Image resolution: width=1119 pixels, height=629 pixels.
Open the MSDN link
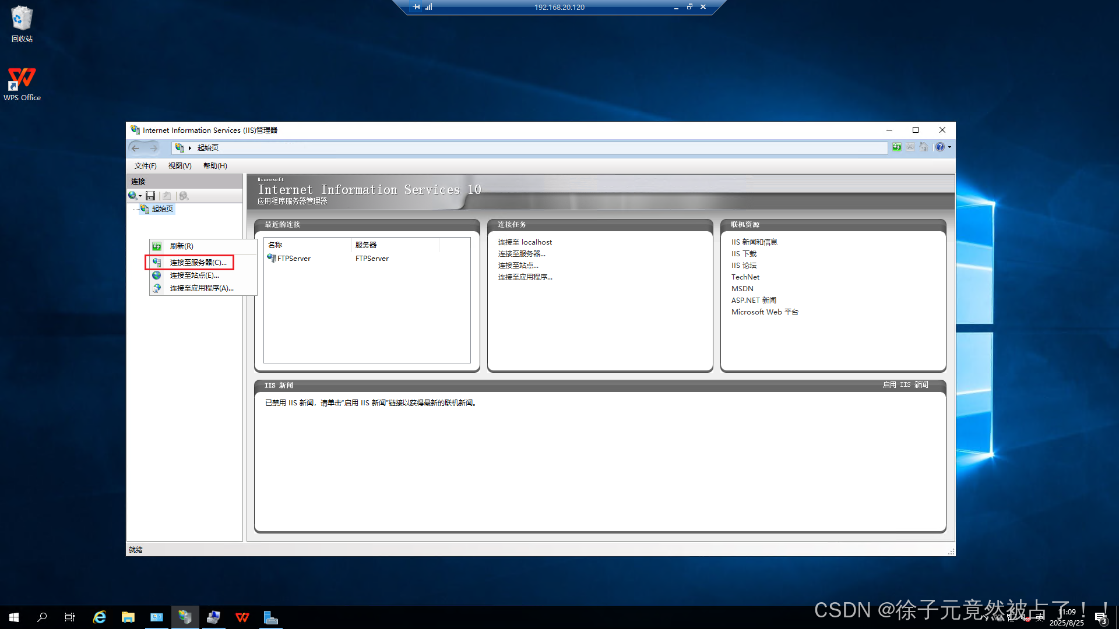click(x=743, y=289)
